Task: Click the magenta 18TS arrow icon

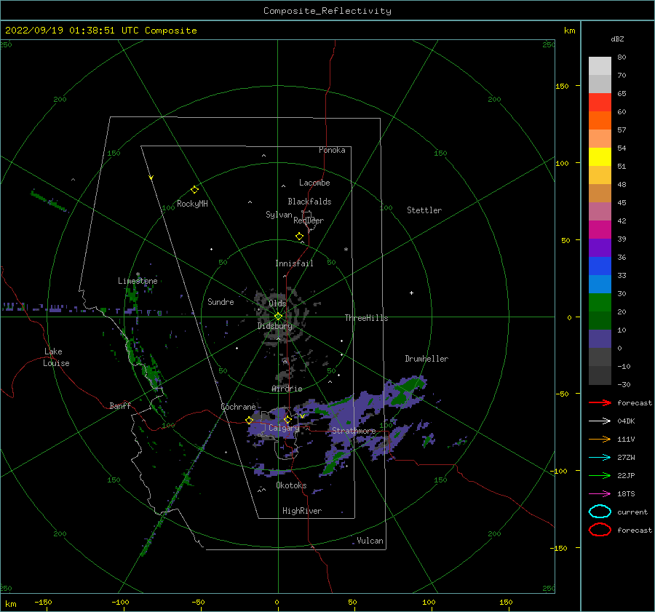Action: [x=600, y=494]
